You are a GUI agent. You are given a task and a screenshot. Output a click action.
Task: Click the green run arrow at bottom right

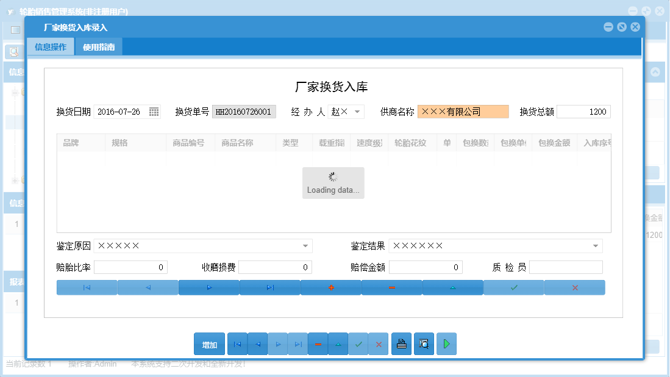coord(446,343)
